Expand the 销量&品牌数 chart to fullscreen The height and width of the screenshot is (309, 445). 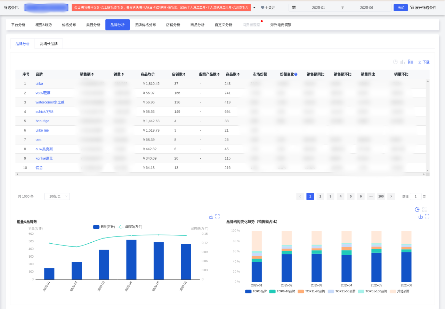click(x=217, y=216)
